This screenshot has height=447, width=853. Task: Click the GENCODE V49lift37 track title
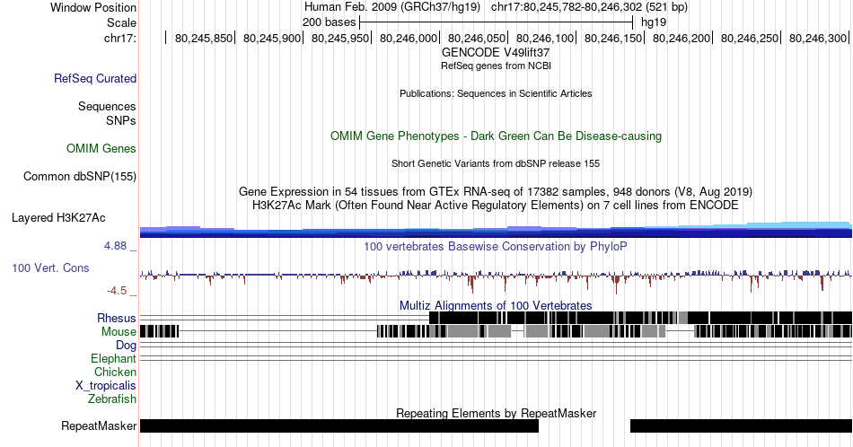pyautogui.click(x=496, y=53)
